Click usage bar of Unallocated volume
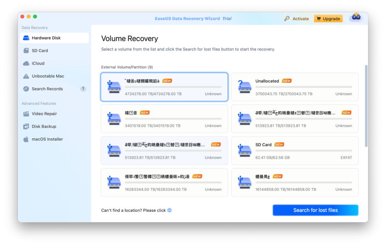The width and height of the screenshot is (386, 246). [304, 87]
